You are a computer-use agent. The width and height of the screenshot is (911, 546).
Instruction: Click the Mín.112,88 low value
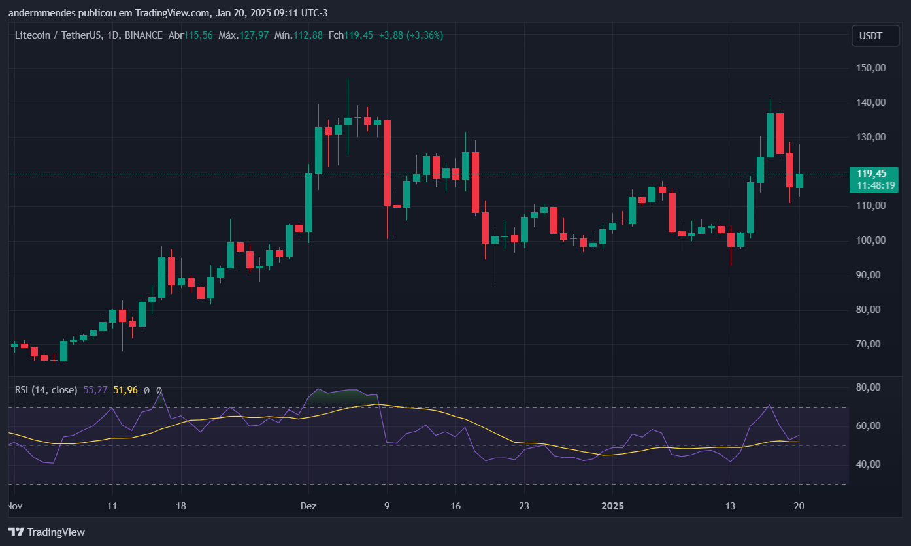[299, 35]
